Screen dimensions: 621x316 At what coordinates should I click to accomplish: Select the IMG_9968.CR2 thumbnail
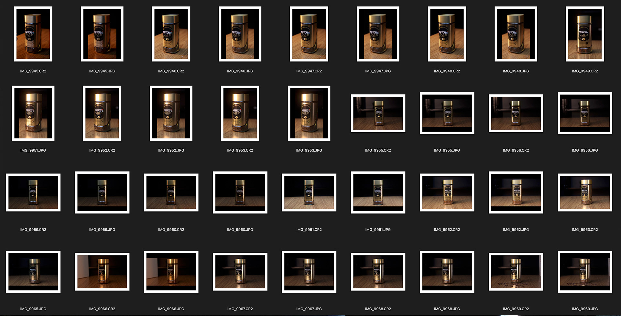(378, 272)
